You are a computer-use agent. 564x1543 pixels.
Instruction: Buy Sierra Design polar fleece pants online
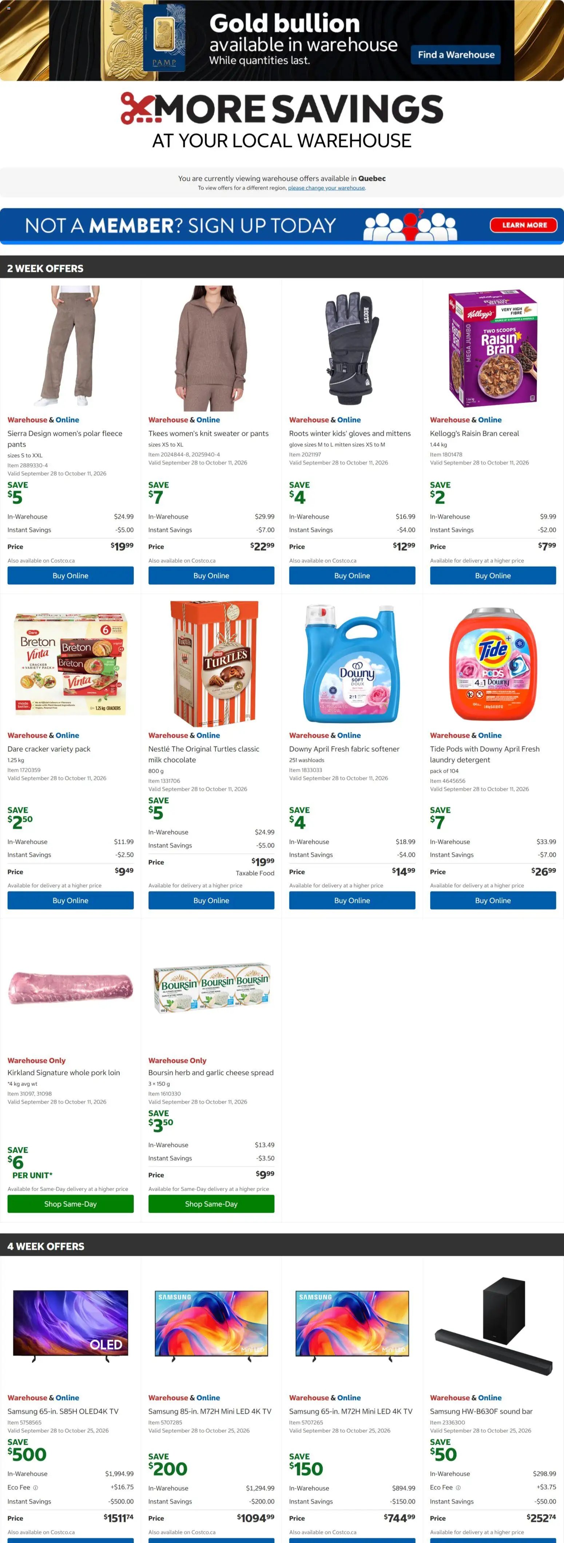(x=71, y=575)
